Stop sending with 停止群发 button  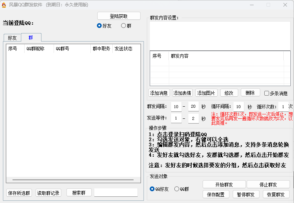tap(268, 185)
